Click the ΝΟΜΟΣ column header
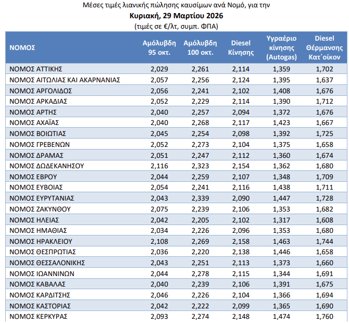349x323 pixels. click(22, 47)
